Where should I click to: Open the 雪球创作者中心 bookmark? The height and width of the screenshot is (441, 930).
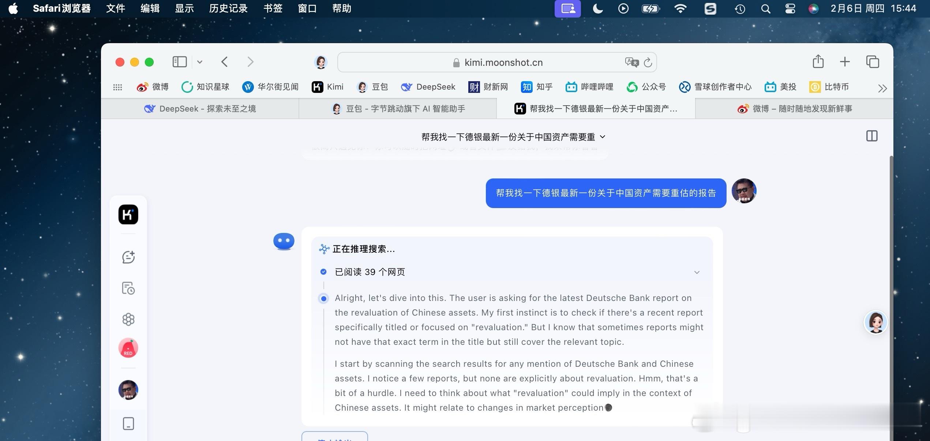(715, 87)
